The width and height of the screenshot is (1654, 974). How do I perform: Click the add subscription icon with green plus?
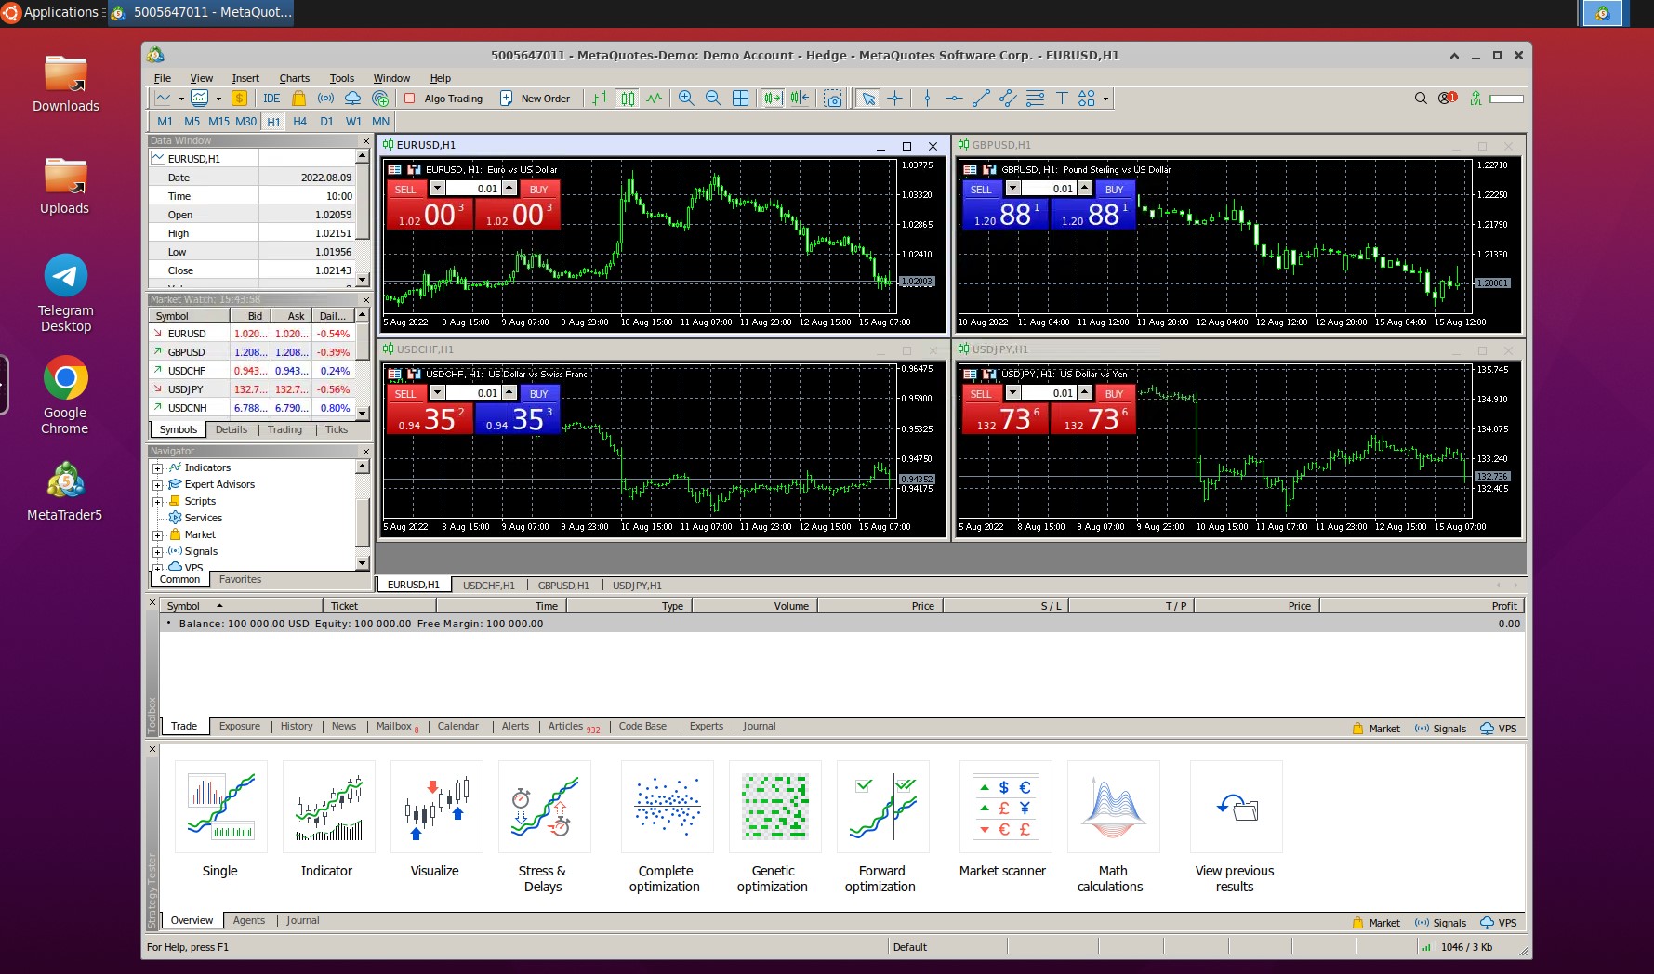click(x=380, y=99)
